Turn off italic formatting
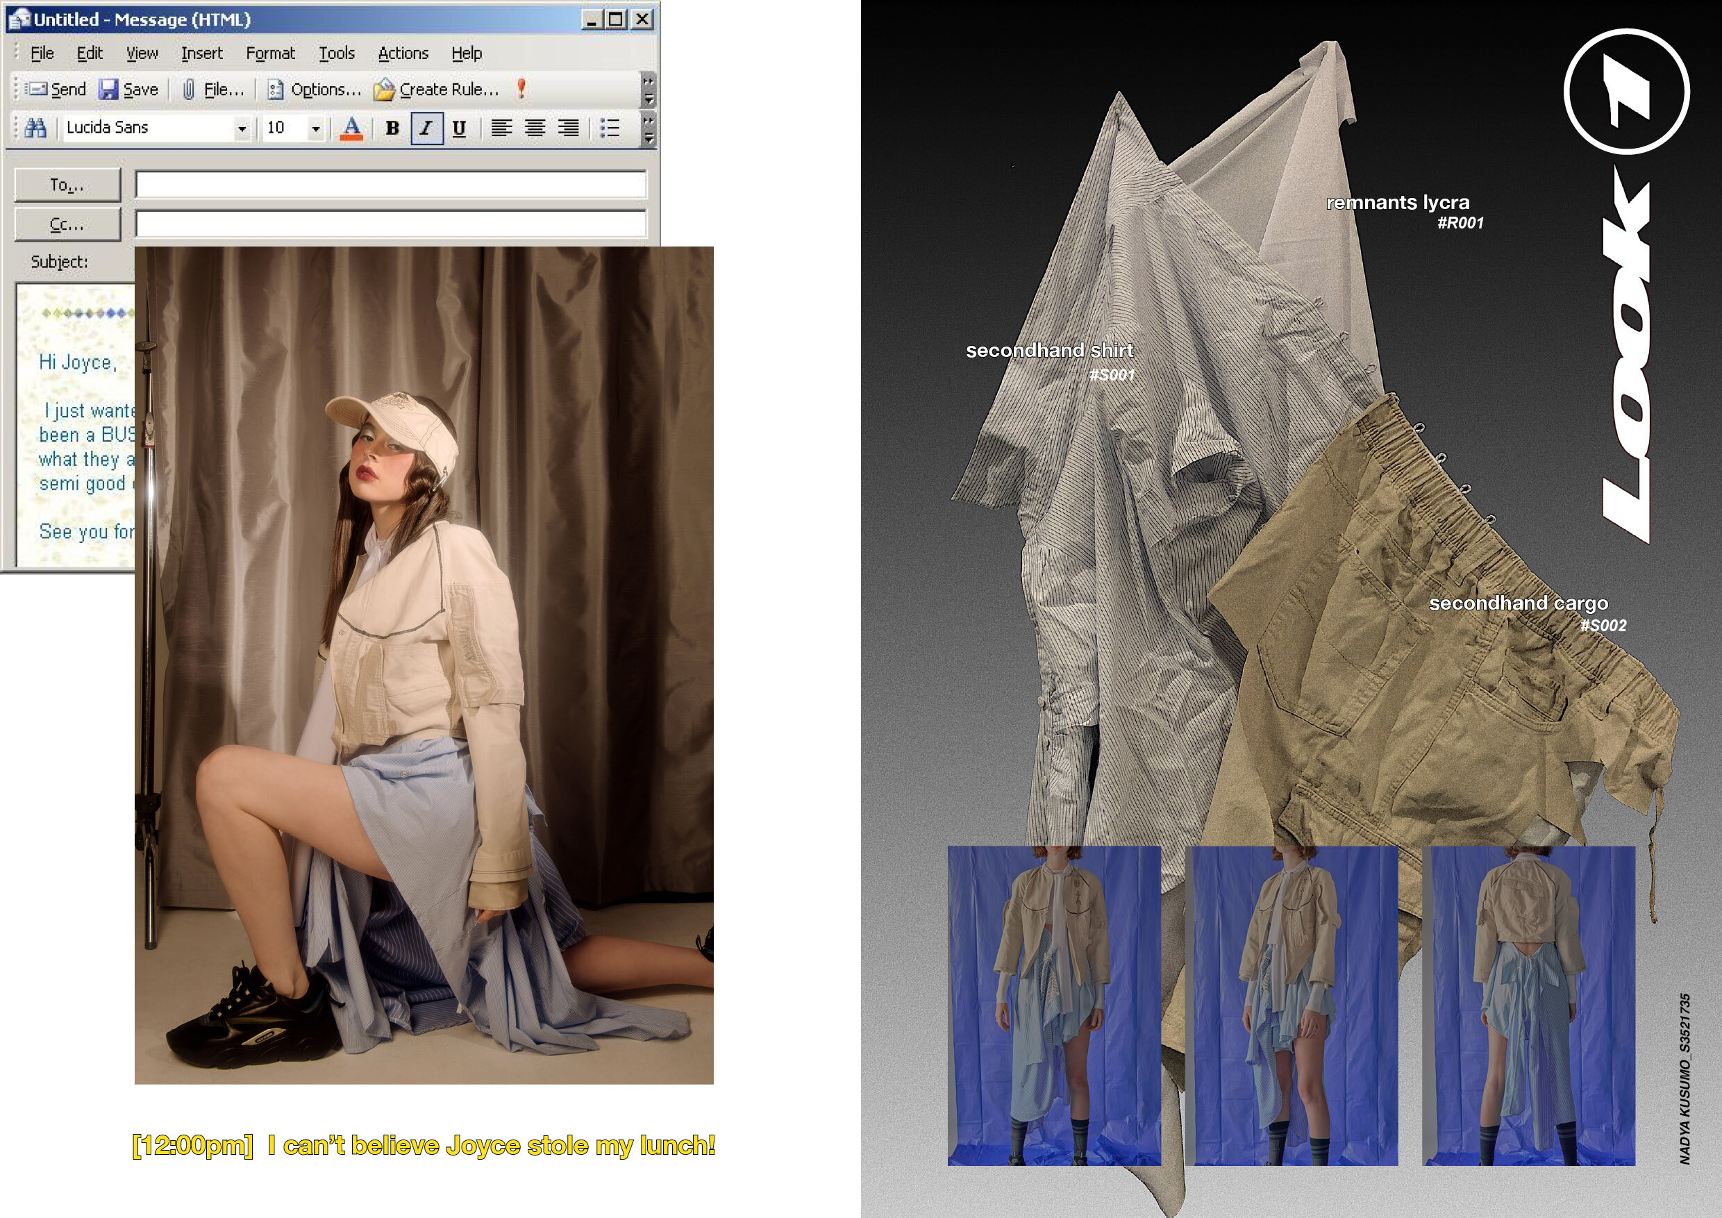This screenshot has height=1218, width=1722. (426, 128)
